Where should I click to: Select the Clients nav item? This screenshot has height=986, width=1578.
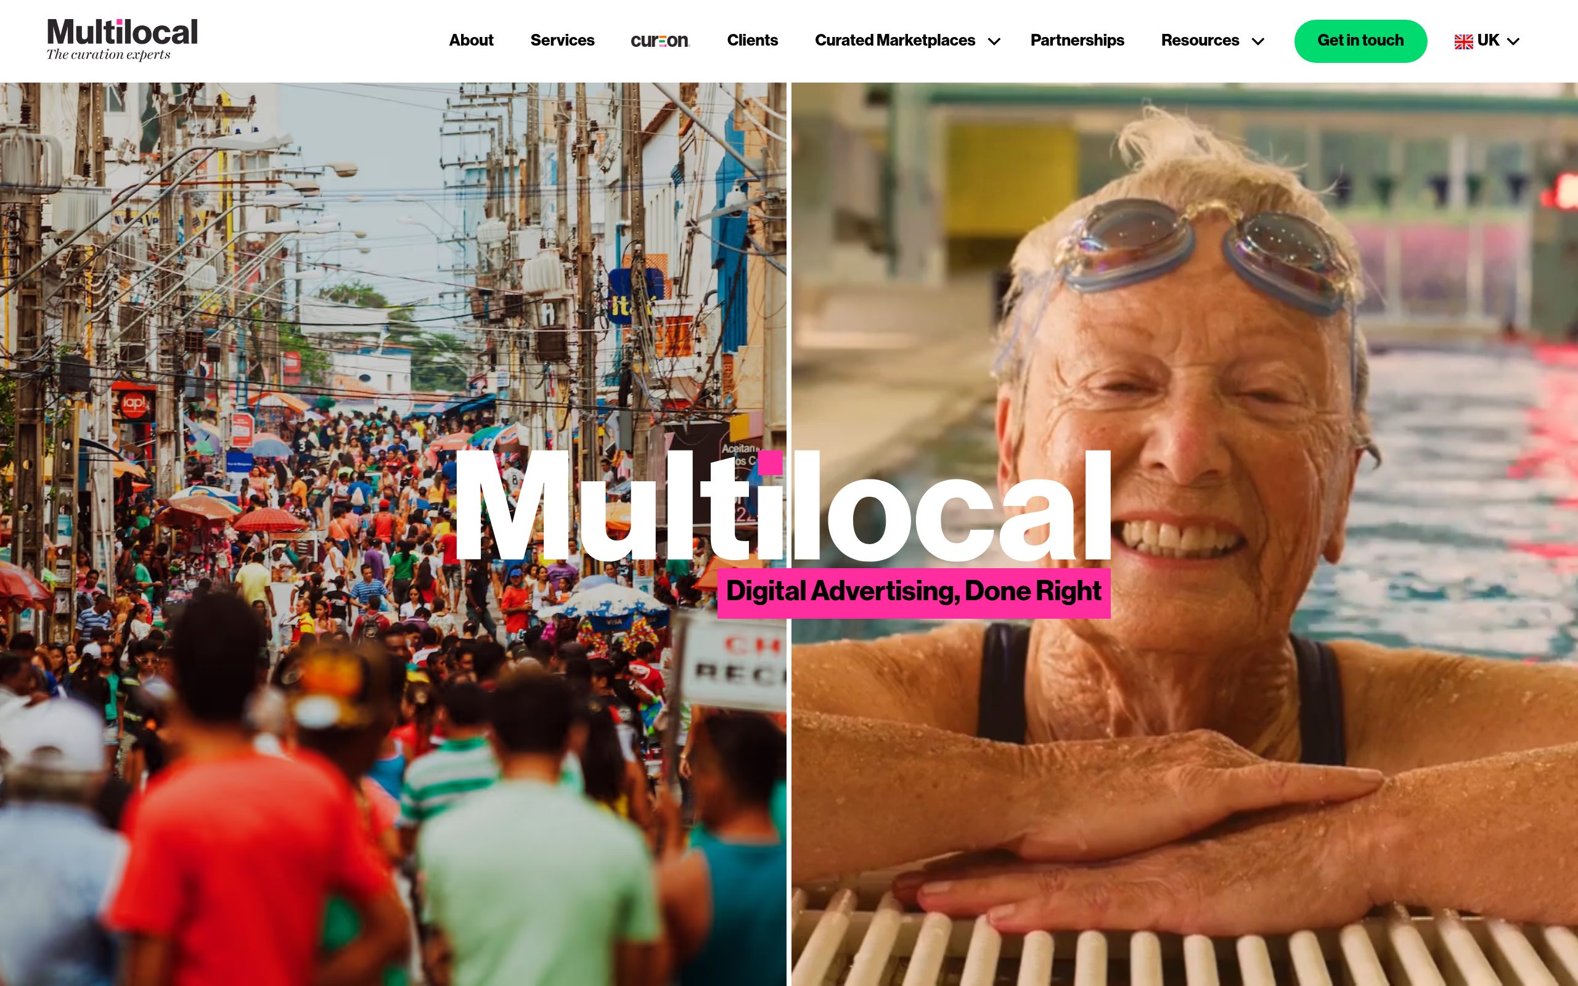pos(752,41)
